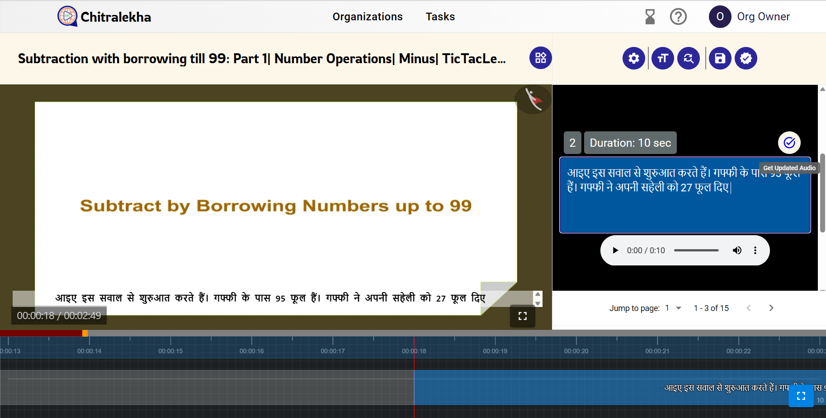Open the settings gear in the toolbar
The width and height of the screenshot is (826, 418).
[633, 58]
